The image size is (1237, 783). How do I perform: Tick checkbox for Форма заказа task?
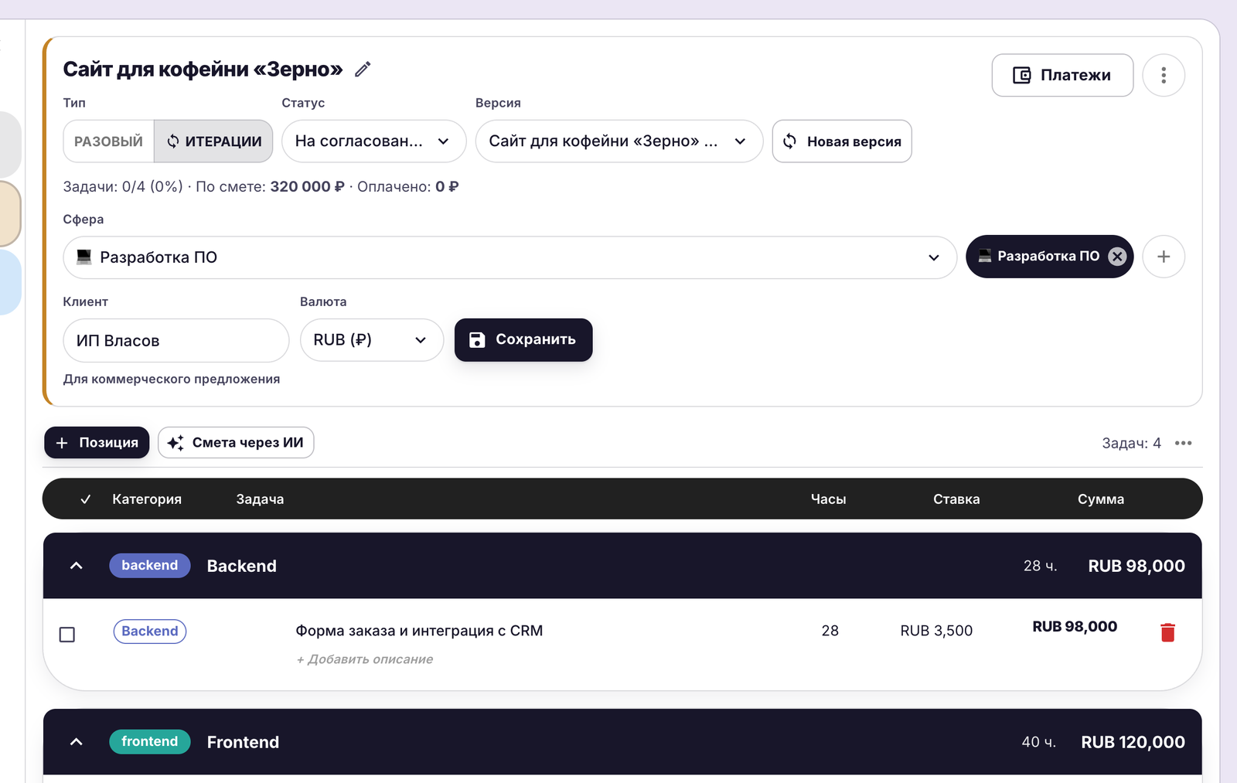(x=67, y=635)
